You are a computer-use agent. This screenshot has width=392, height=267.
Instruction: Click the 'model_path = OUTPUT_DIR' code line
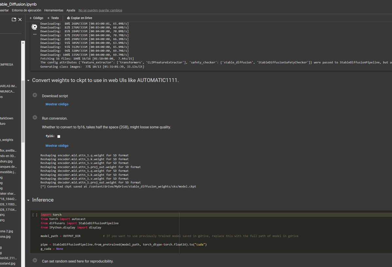click(x=60, y=236)
